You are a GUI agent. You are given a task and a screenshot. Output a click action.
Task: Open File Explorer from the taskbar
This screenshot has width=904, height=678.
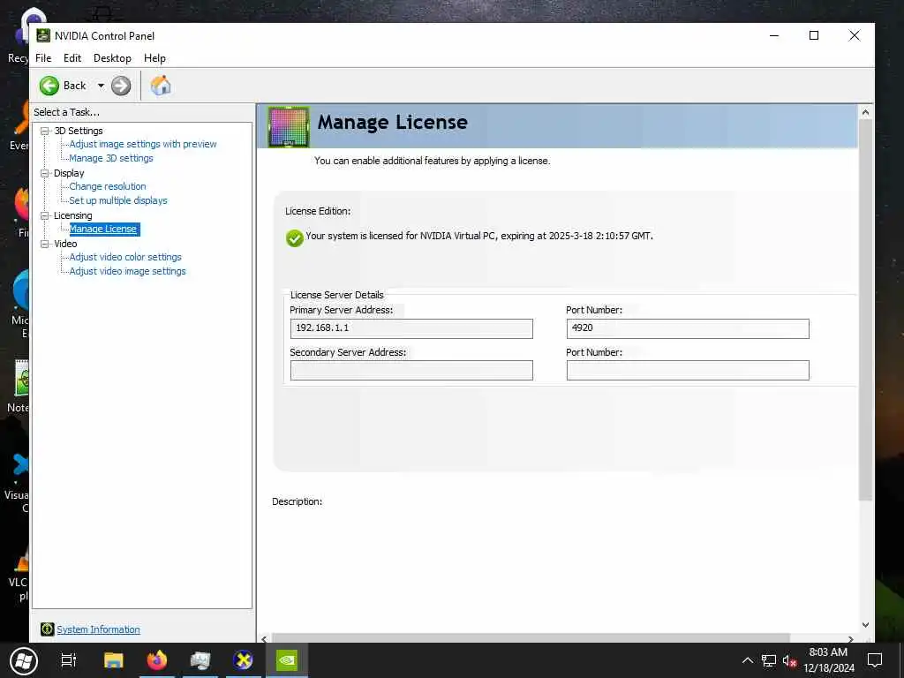point(114,660)
